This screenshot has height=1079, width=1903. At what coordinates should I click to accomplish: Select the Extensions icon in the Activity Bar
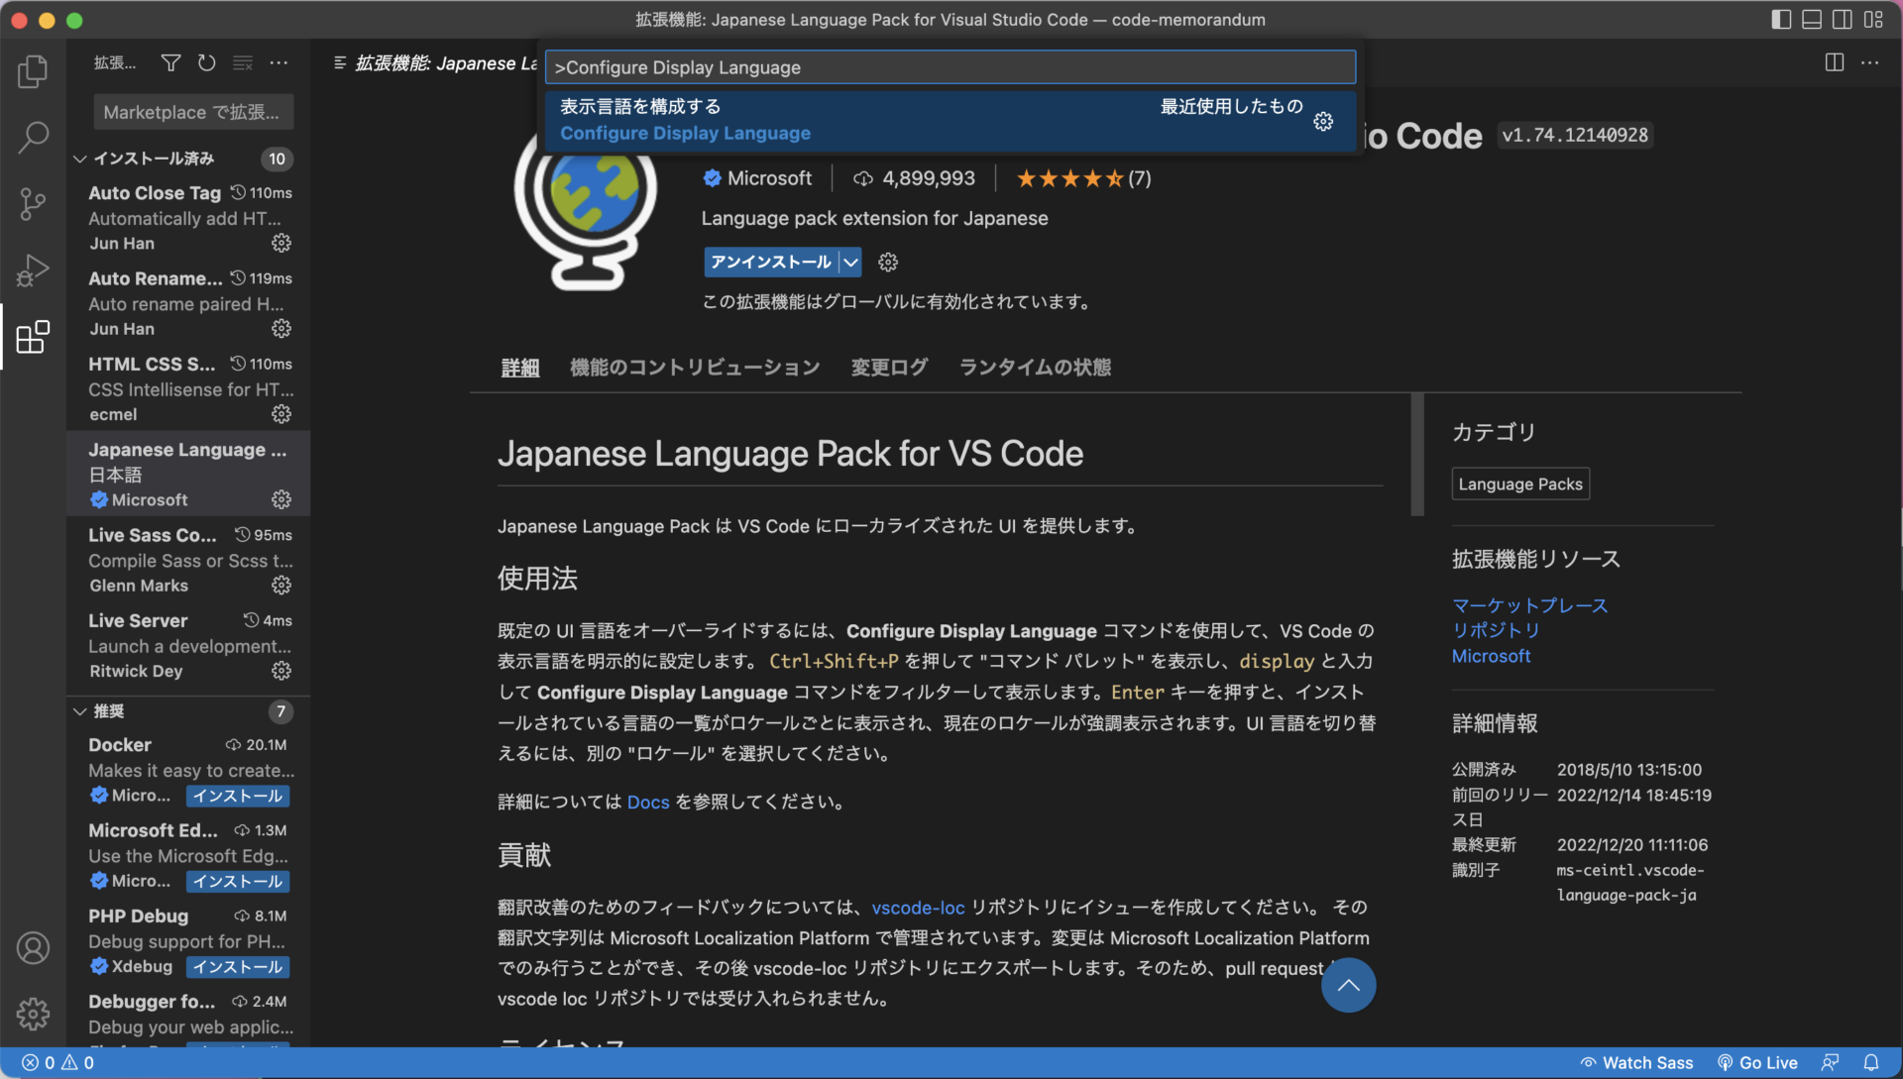tap(33, 337)
